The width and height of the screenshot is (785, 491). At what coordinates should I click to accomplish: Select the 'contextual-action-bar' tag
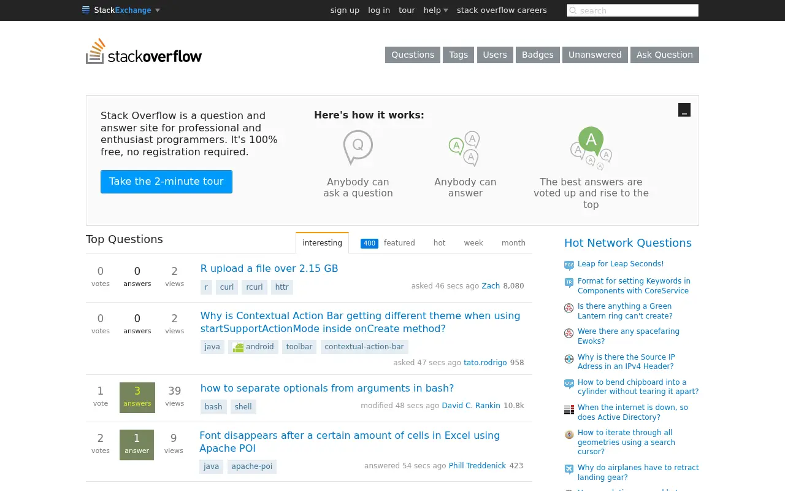click(364, 347)
